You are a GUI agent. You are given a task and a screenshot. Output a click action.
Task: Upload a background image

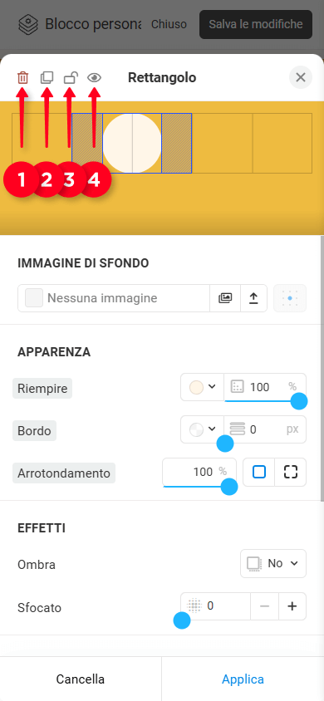[x=254, y=298]
